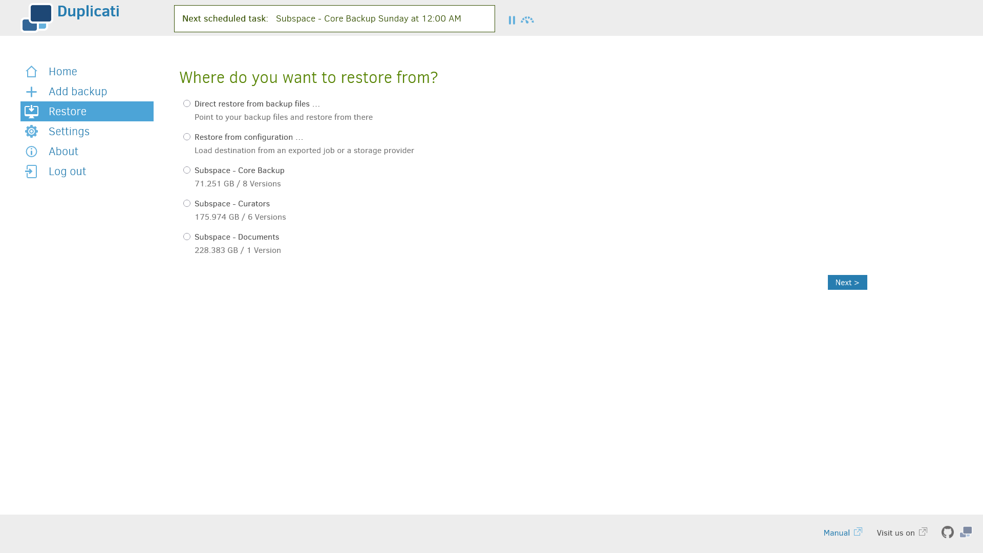Click the Log out menu item
Image resolution: width=983 pixels, height=553 pixels.
(87, 172)
